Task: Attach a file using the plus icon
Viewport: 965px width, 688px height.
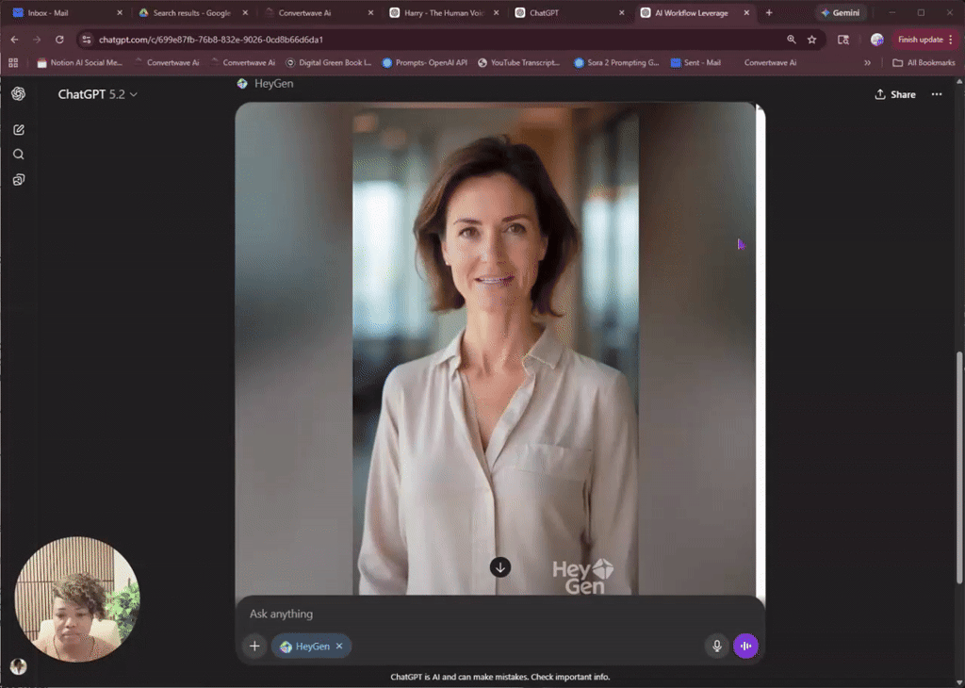Action: coord(254,646)
